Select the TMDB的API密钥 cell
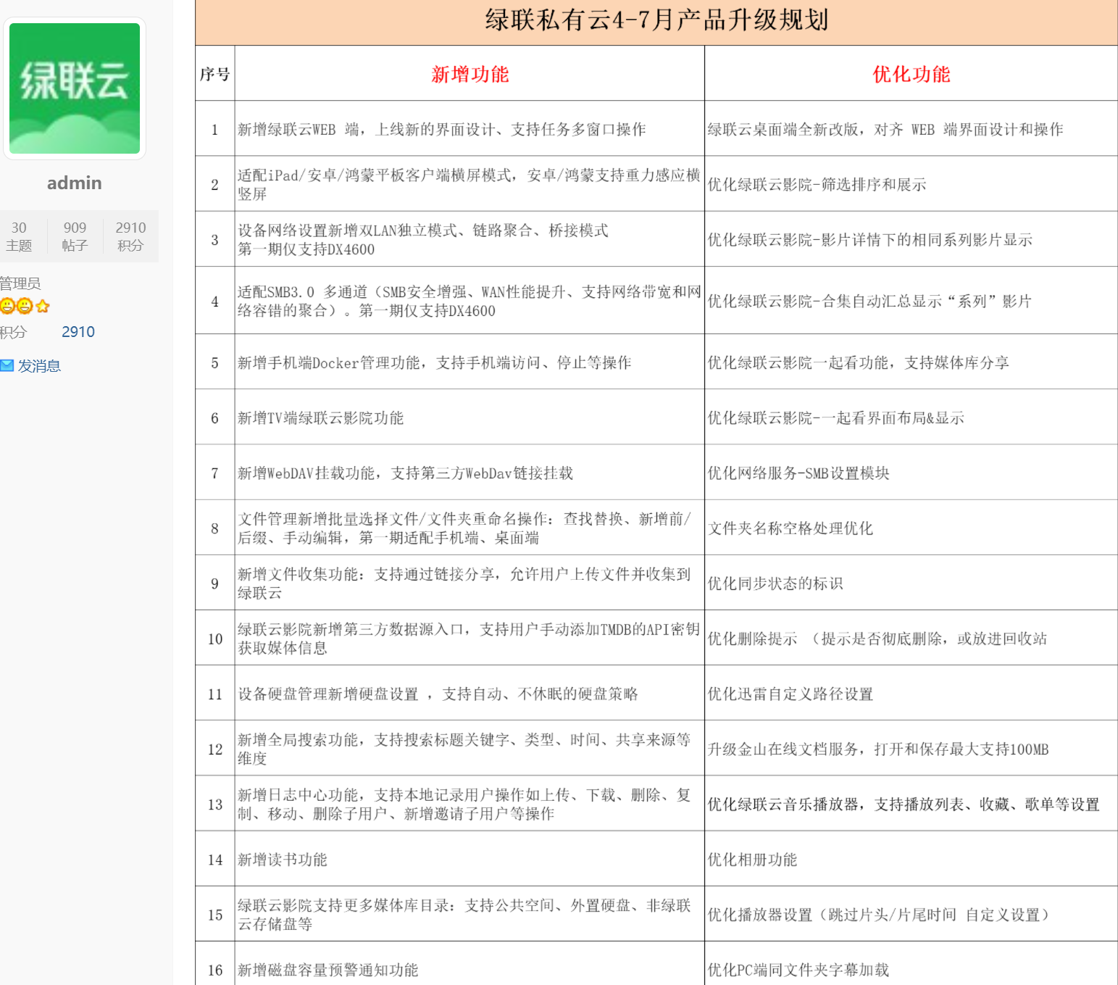 470,638
